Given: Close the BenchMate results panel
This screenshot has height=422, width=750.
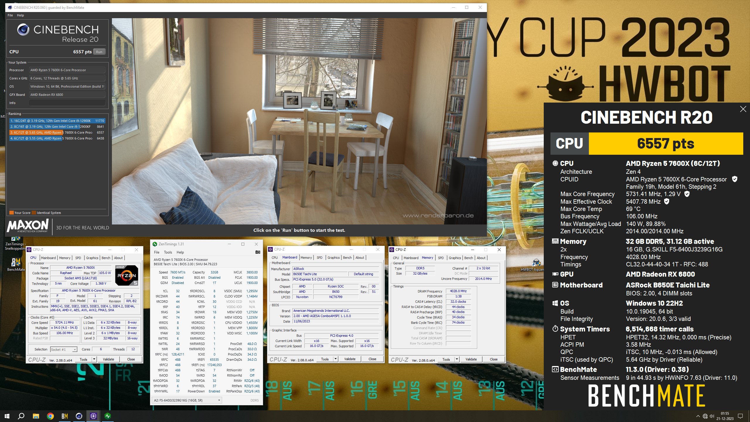Looking at the screenshot, I should click(743, 109).
